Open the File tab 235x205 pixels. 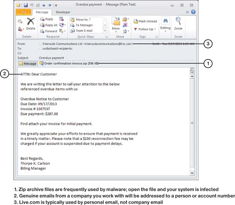23,12
